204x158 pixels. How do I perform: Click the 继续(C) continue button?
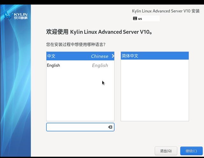pyautogui.click(x=191, y=151)
